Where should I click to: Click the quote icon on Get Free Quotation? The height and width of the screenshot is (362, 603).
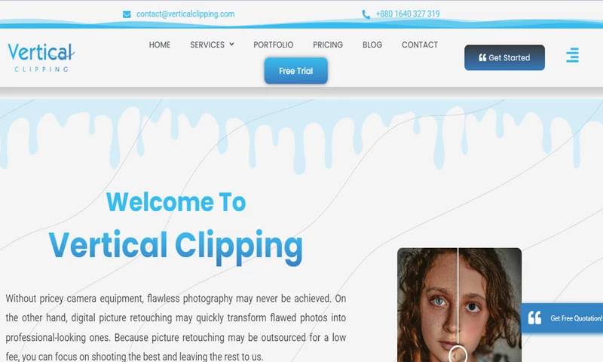pyautogui.click(x=534, y=318)
